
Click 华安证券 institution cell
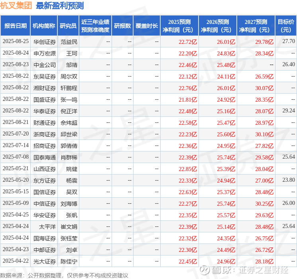(45, 215)
